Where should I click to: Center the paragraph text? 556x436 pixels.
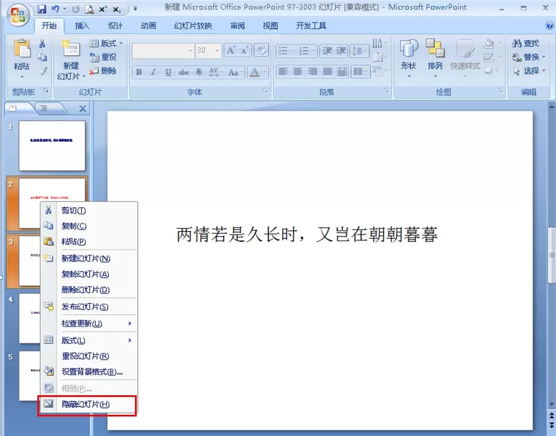click(298, 72)
